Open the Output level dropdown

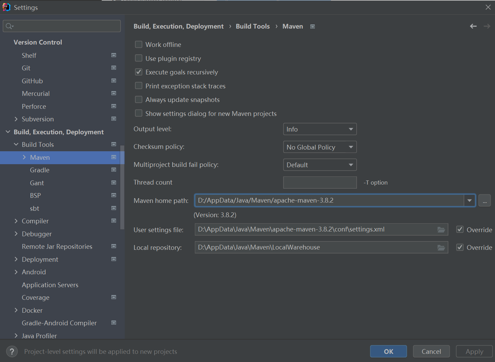(x=320, y=129)
